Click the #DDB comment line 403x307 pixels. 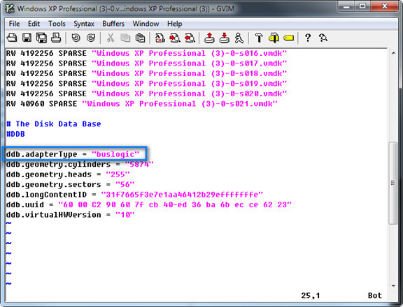tap(15, 134)
